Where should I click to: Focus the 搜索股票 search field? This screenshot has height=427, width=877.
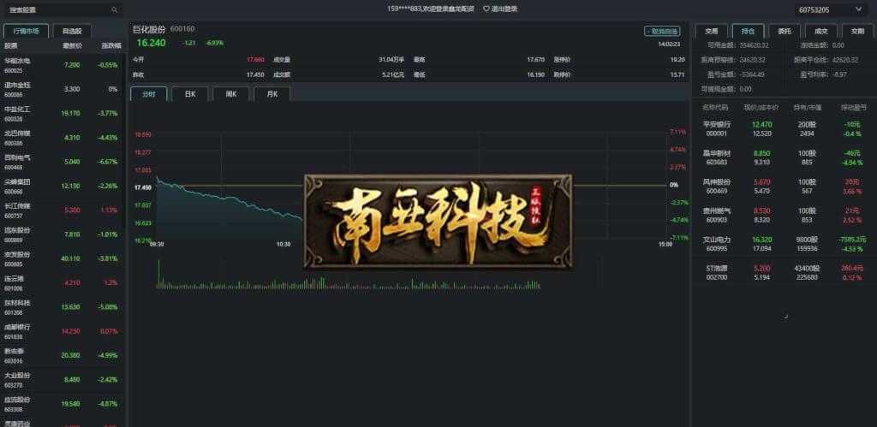pyautogui.click(x=62, y=9)
